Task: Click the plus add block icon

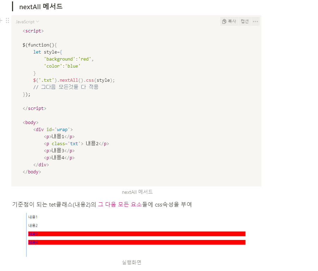Action: [1, 20]
